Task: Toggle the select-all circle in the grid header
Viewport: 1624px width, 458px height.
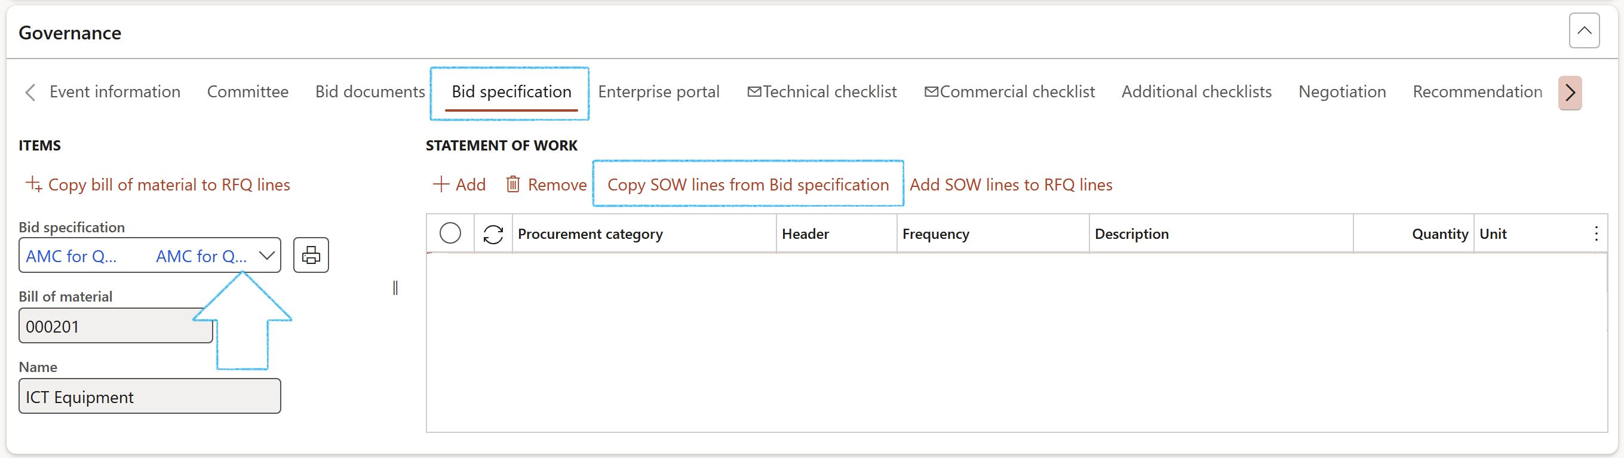Action: coord(450,233)
